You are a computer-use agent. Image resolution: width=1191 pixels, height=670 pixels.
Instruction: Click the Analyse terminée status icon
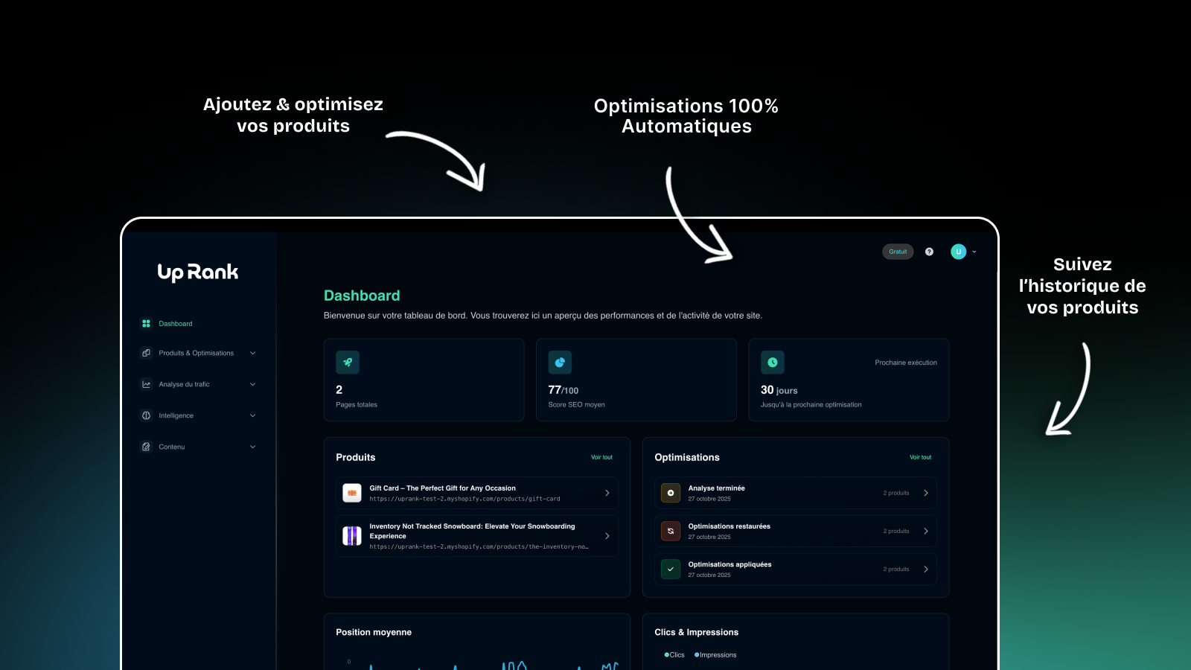[671, 493]
